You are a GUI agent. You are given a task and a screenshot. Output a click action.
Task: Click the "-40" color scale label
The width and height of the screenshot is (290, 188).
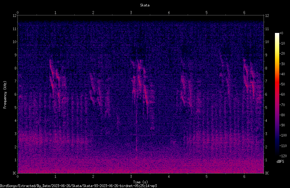pyautogui.click(x=282, y=74)
